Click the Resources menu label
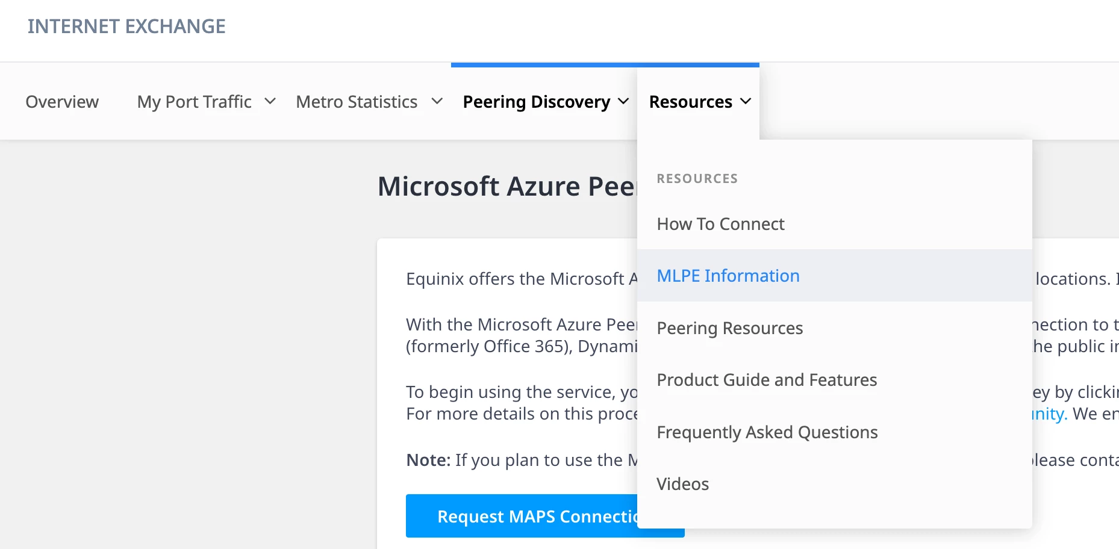 click(690, 102)
